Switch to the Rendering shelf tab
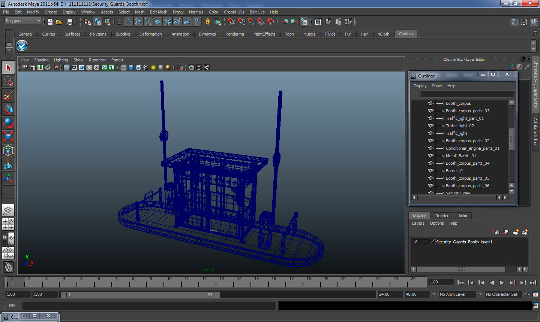The height and width of the screenshot is (322, 540). 234,34
